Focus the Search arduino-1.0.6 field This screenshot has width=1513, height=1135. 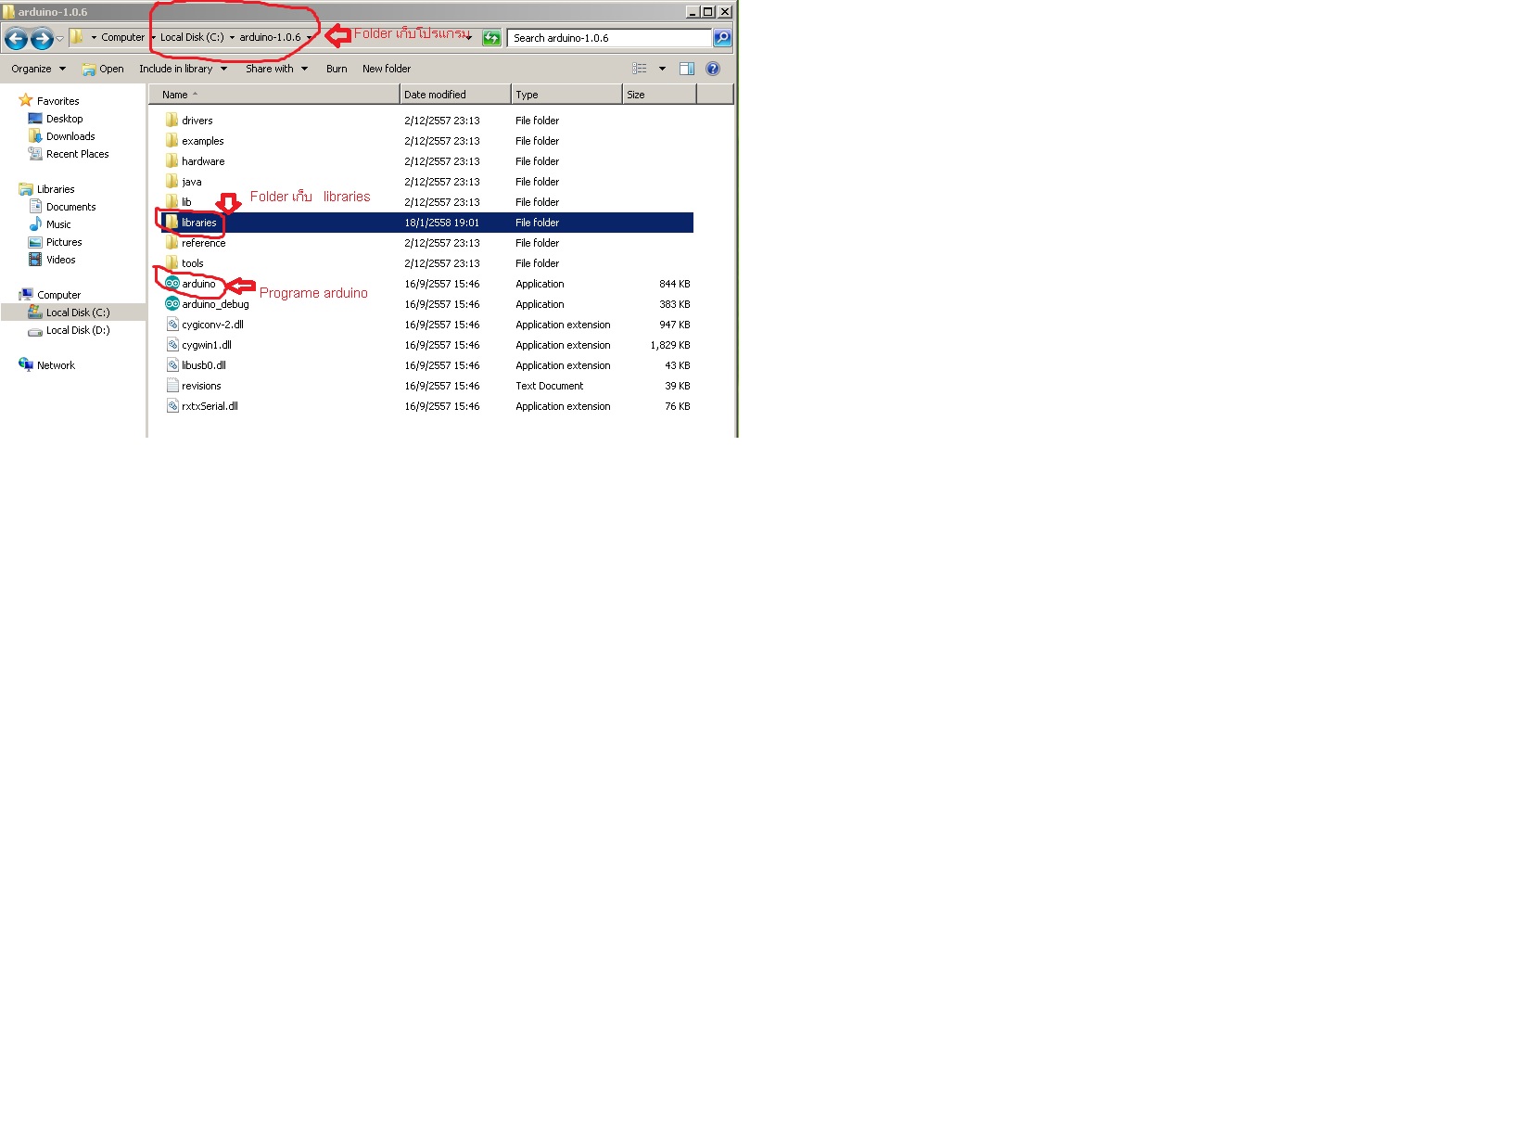coord(610,38)
